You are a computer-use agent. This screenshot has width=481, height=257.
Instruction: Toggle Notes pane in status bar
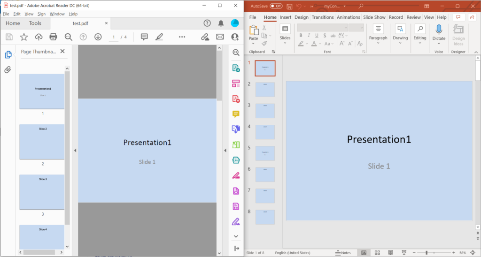[343, 253]
